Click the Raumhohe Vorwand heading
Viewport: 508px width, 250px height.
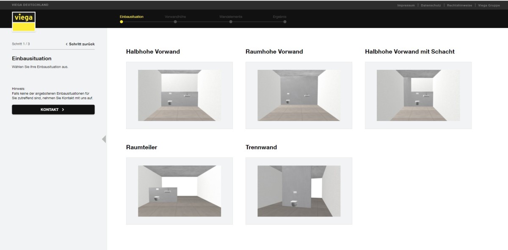274,52
